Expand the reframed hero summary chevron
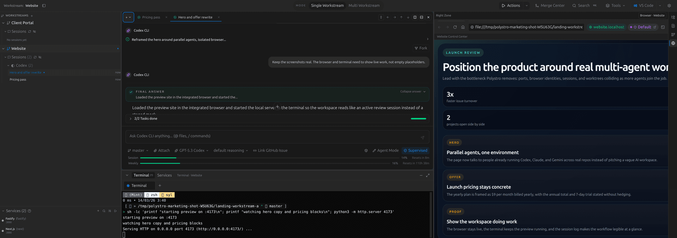The image size is (677, 238). pyautogui.click(x=427, y=39)
